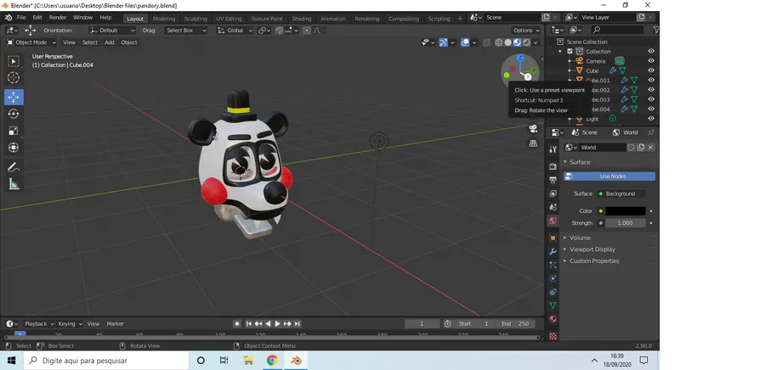Screen dimensions: 765x370
Task: Open the Orientation Default dropdown
Action: (112, 31)
